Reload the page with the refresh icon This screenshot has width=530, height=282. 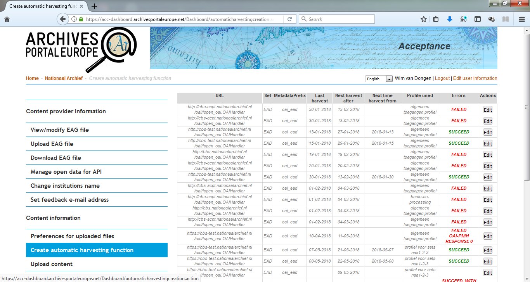pyautogui.click(x=289, y=19)
